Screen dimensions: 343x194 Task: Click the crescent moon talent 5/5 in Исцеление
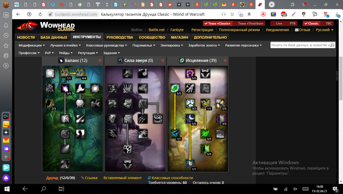click(190, 119)
